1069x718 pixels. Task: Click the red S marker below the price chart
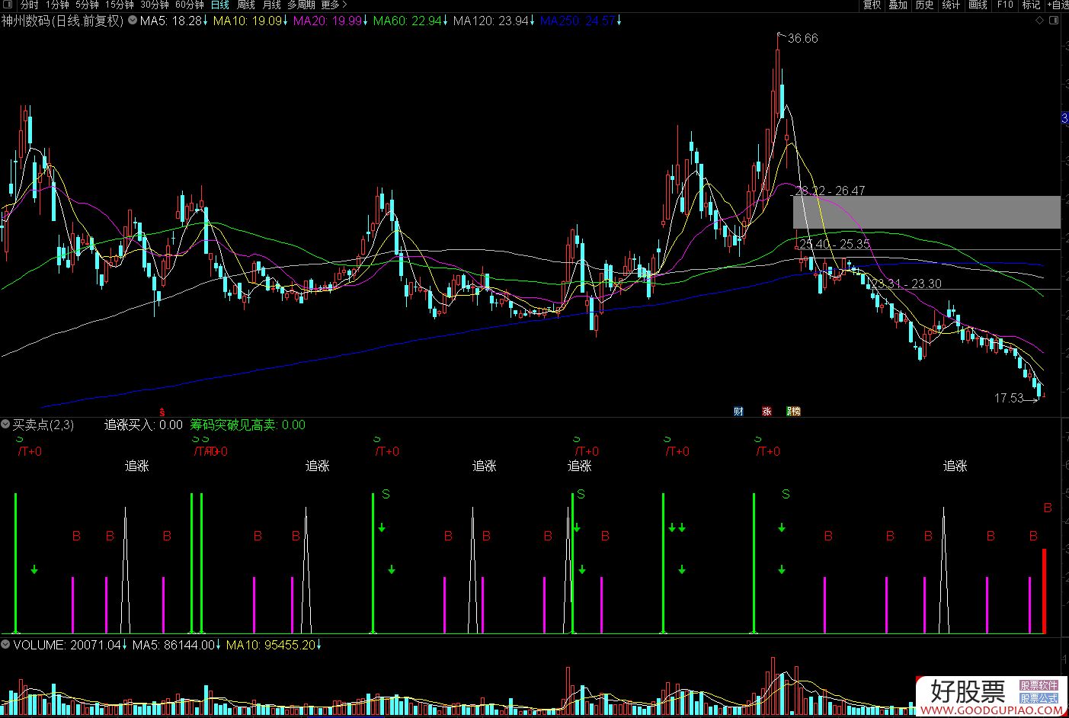(162, 412)
